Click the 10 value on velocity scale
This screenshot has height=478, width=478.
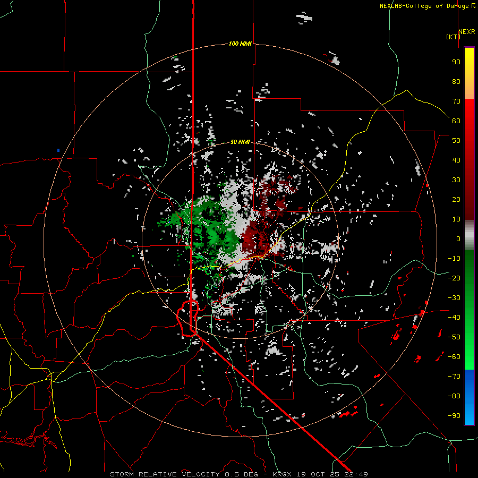click(x=456, y=219)
